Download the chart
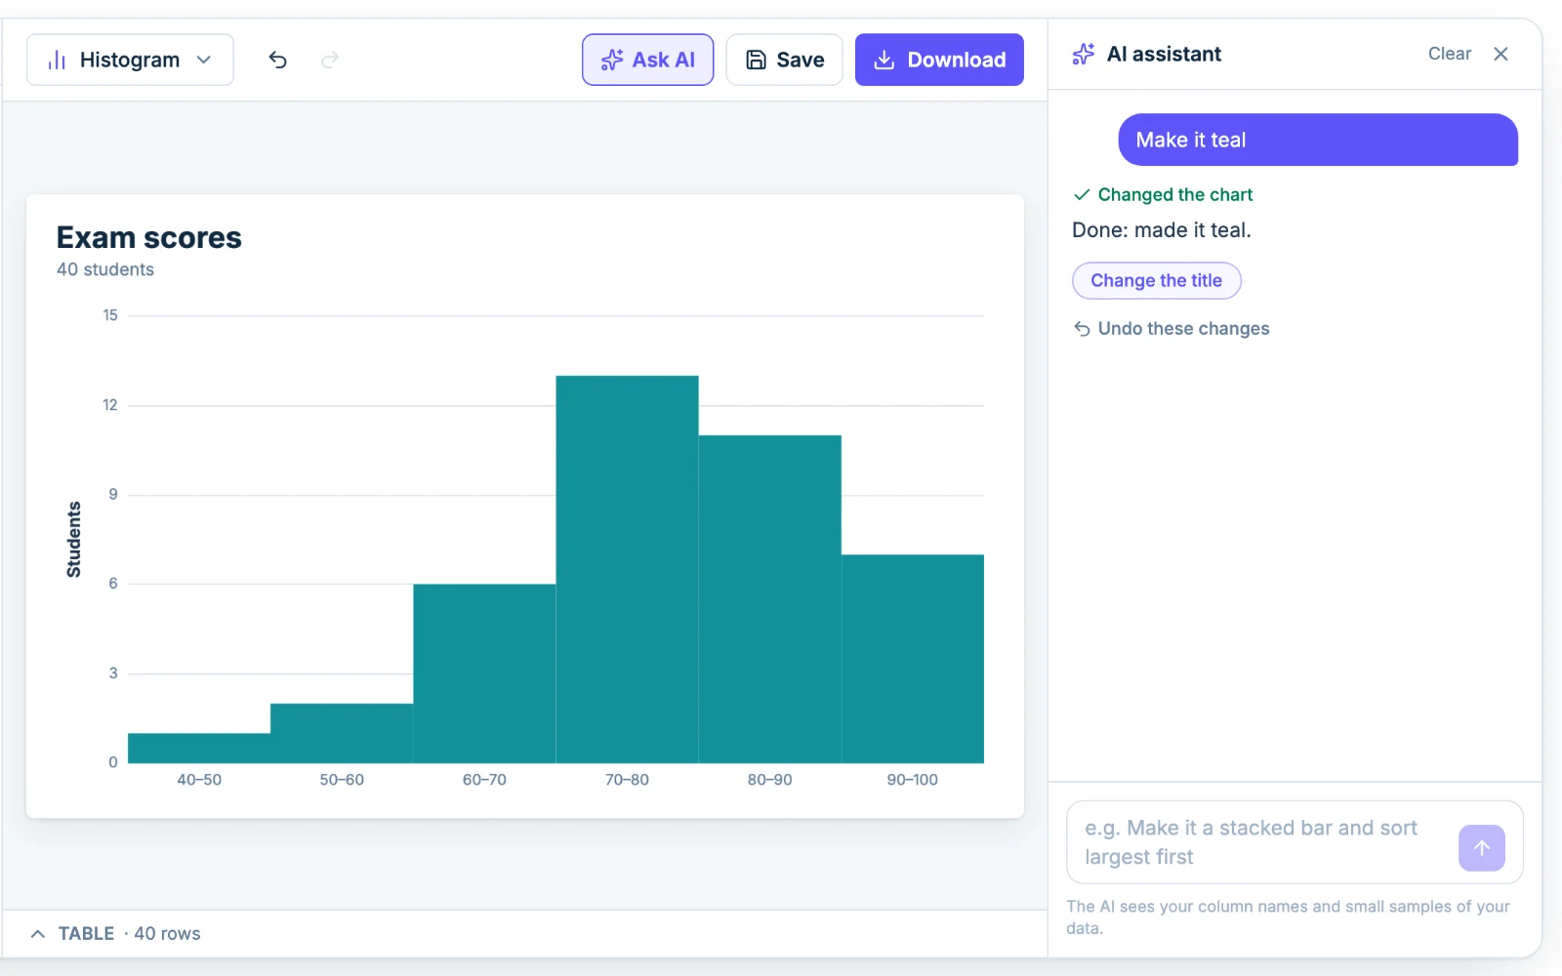Image resolution: width=1562 pixels, height=976 pixels. 939,60
